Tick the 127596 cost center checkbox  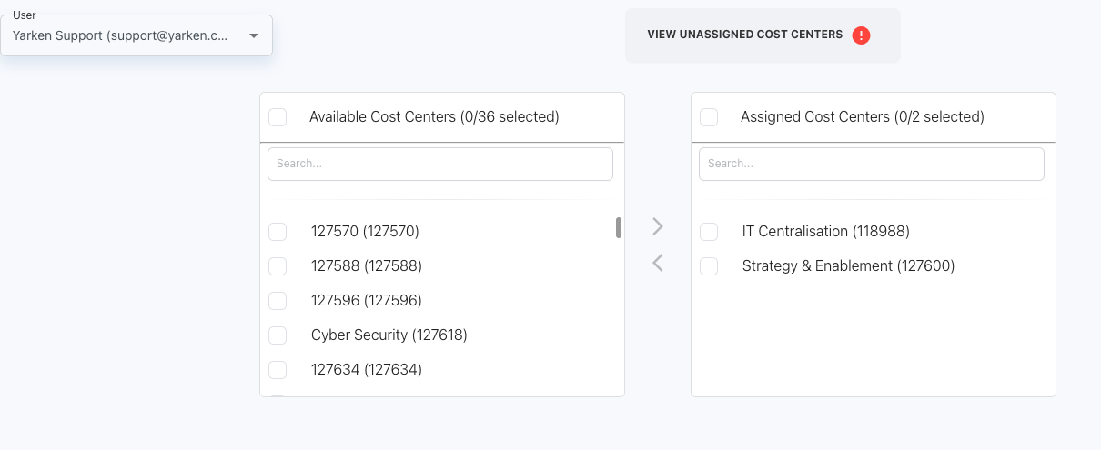(x=278, y=301)
